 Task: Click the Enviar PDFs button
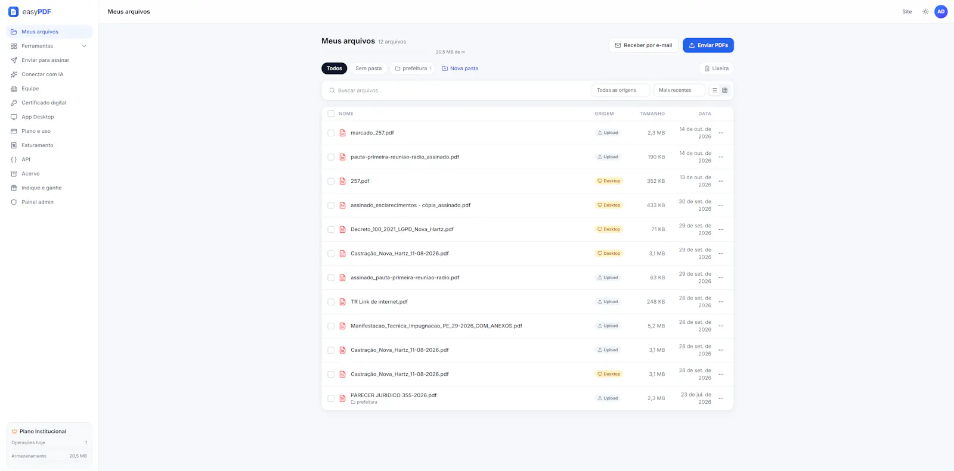(x=708, y=45)
